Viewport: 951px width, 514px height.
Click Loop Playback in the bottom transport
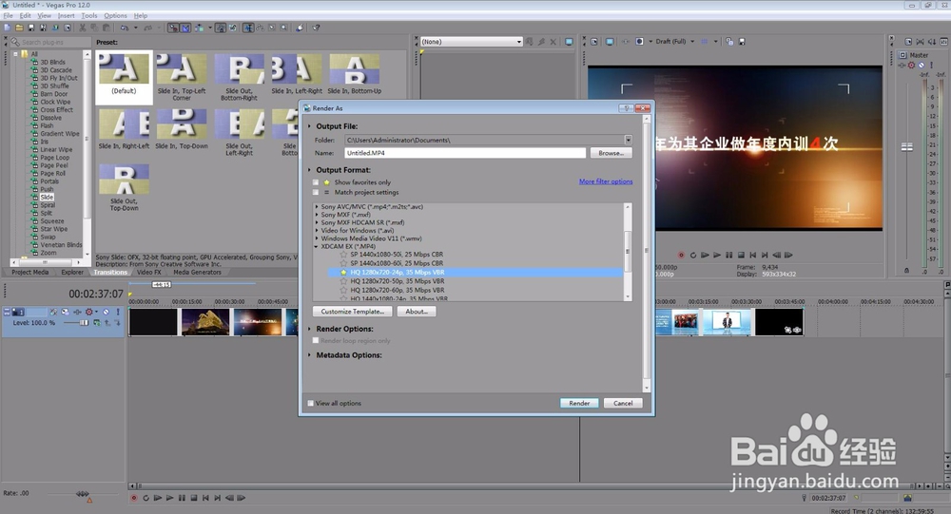146,498
